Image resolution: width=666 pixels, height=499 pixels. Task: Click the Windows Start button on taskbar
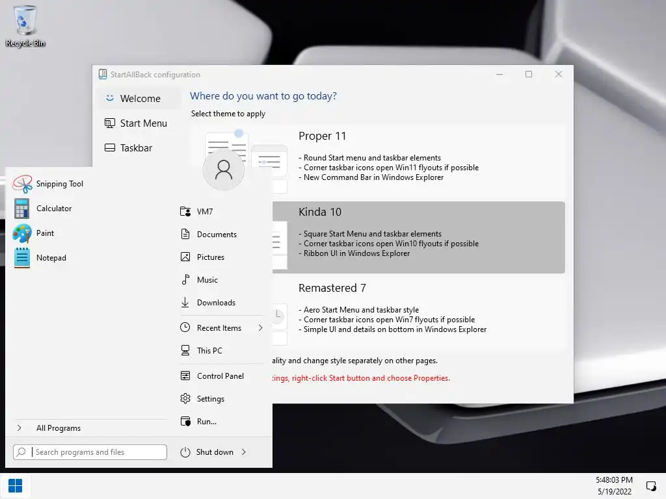pos(16,486)
